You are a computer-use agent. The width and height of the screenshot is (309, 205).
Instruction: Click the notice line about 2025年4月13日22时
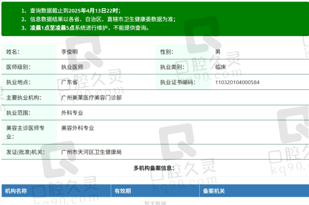[x=71, y=11]
